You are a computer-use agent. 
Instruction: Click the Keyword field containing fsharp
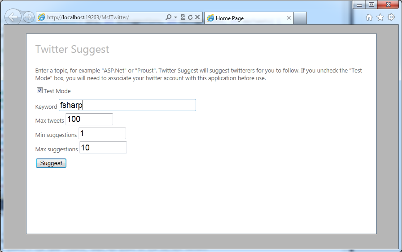tap(127, 105)
